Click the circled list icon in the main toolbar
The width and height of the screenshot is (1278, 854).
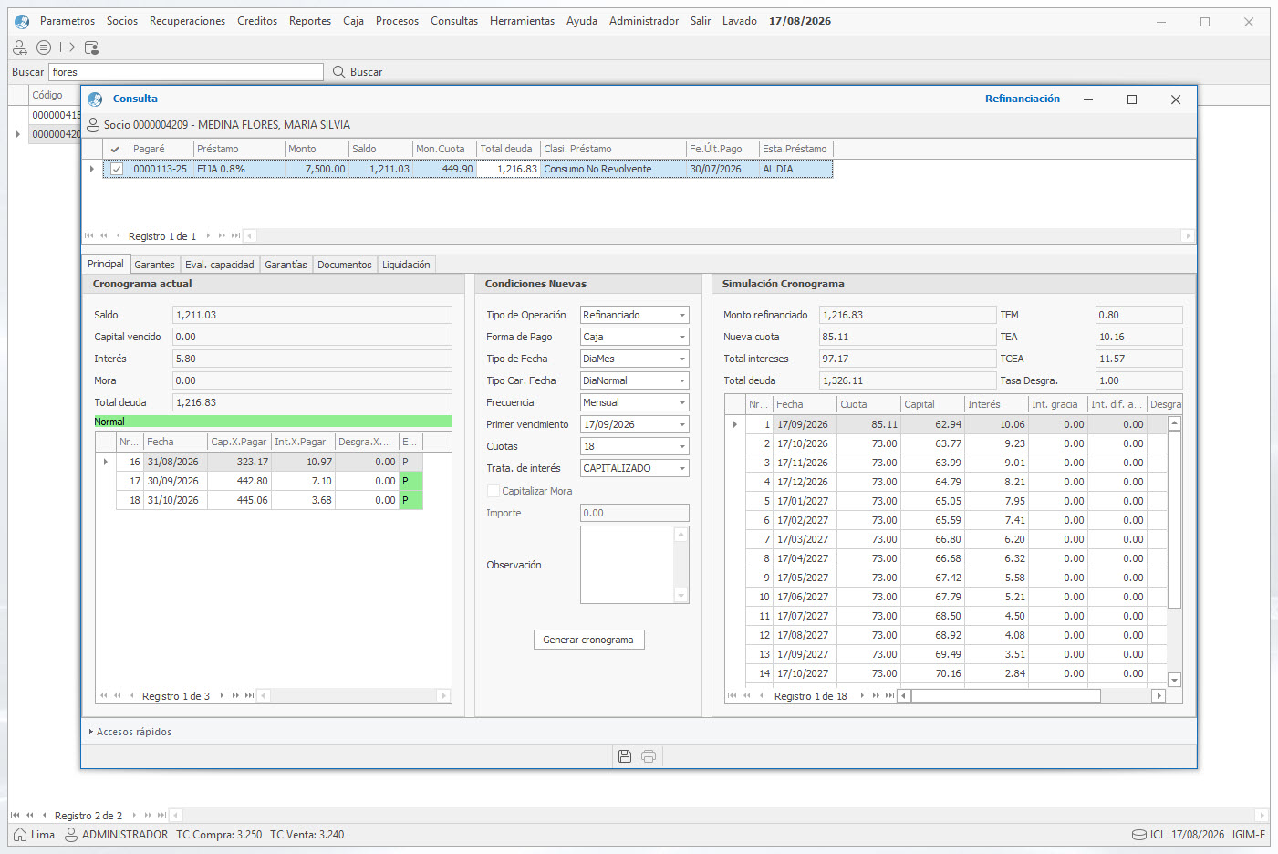tap(43, 47)
